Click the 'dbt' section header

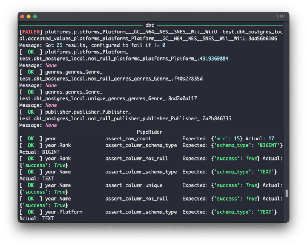tap(150, 26)
